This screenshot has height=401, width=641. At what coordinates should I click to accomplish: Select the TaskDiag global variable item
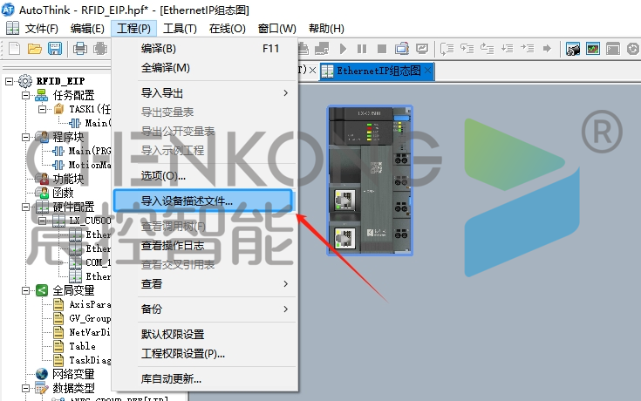pyautogui.click(x=90, y=360)
